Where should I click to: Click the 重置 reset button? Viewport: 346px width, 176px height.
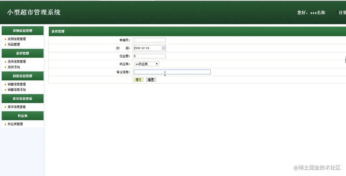(151, 80)
